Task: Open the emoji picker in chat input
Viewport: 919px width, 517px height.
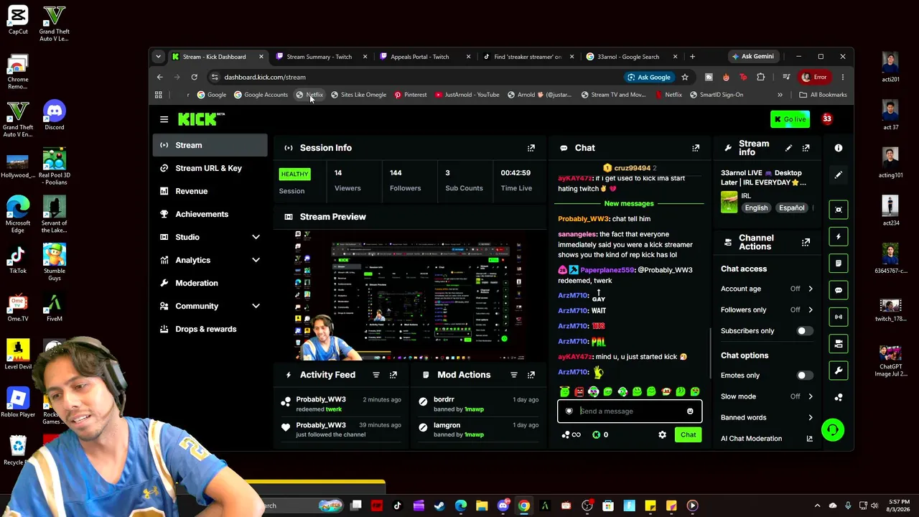Action: 690,411
